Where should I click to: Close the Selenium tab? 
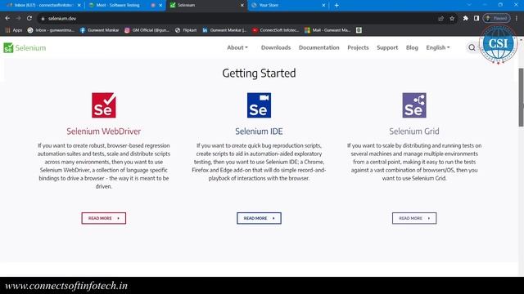pos(242,6)
